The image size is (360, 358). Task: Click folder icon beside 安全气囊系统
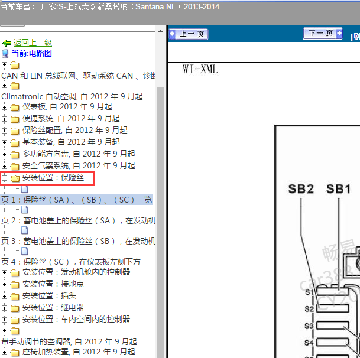[15, 167]
